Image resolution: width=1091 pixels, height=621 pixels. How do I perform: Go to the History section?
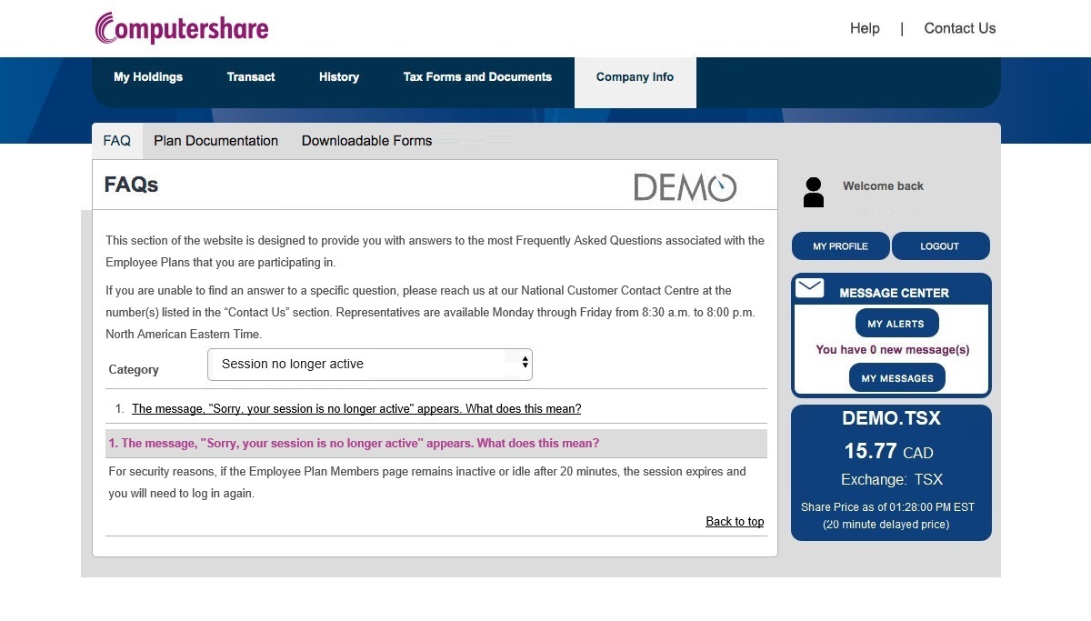[x=339, y=77]
